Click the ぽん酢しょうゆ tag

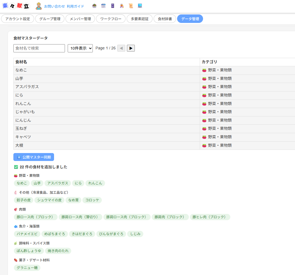29,251
